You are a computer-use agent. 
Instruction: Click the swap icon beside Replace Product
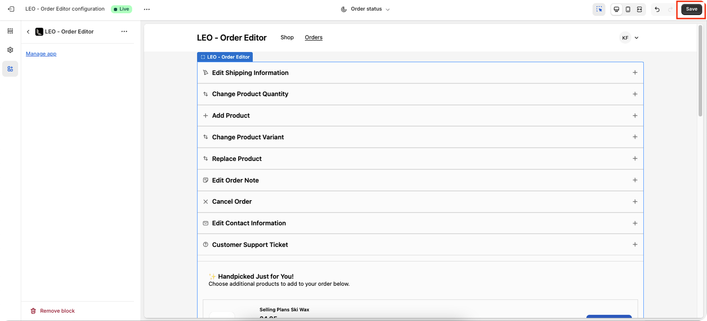tap(205, 159)
